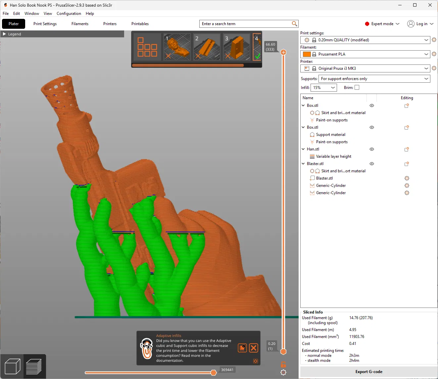438x379 pixels.
Task: Open the documentation link icon in Adaptive infills tip
Action: coord(242,348)
